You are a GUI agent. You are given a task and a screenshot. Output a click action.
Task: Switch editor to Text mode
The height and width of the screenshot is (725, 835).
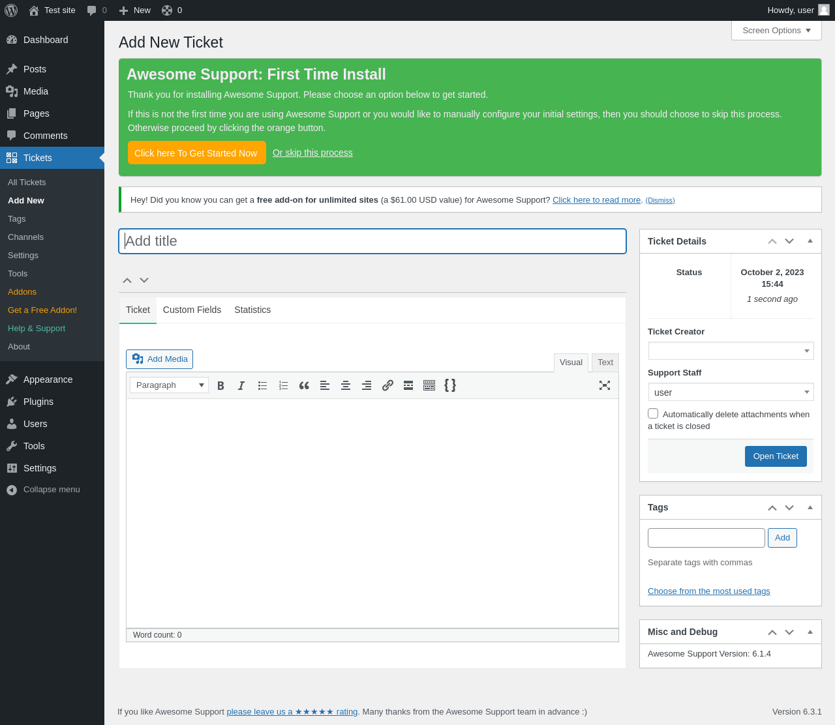click(605, 363)
